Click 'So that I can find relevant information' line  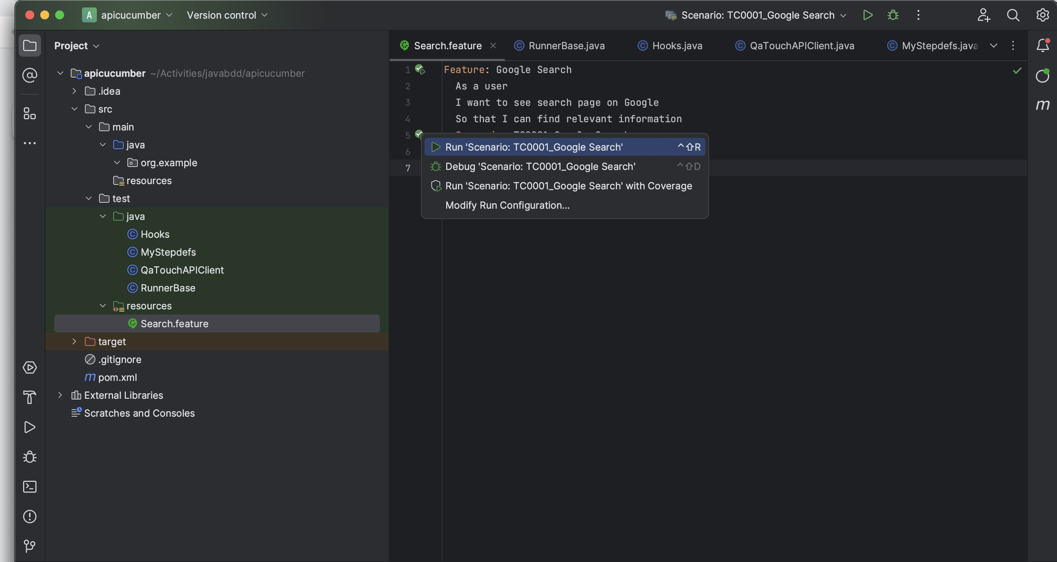coord(568,119)
